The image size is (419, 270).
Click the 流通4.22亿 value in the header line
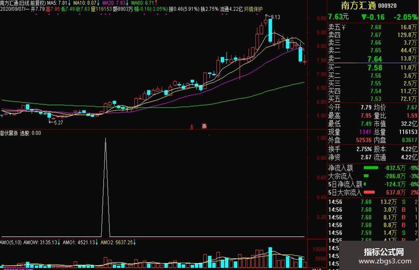coord(231,9)
